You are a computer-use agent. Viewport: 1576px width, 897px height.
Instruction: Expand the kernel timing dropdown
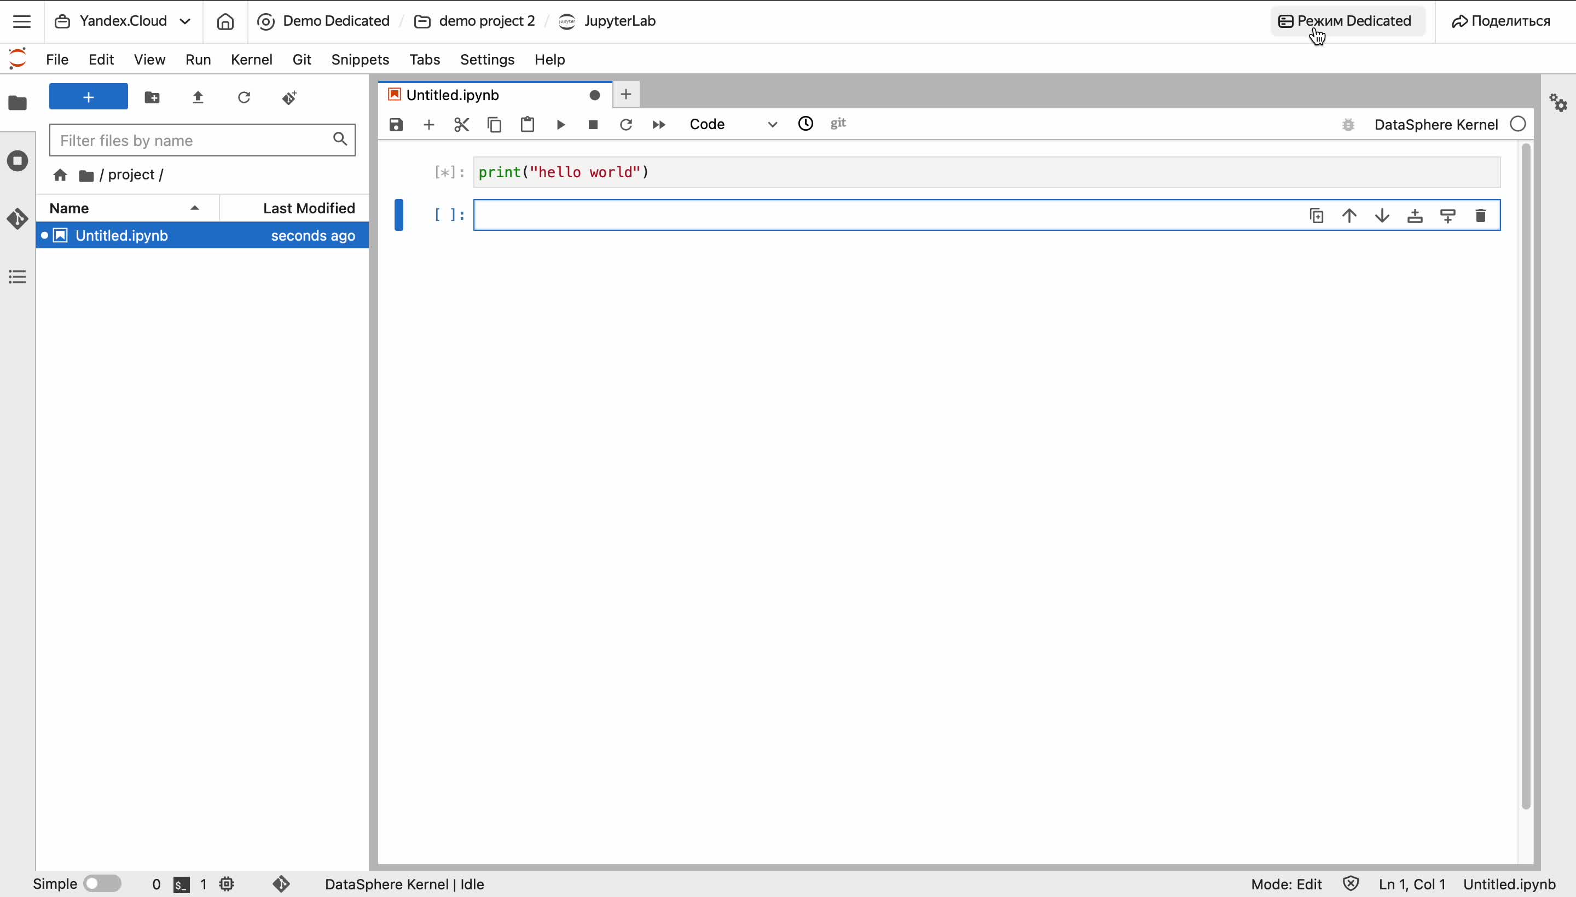click(806, 124)
